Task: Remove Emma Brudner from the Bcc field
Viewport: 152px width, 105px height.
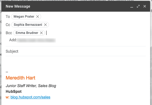Action: tap(41, 33)
